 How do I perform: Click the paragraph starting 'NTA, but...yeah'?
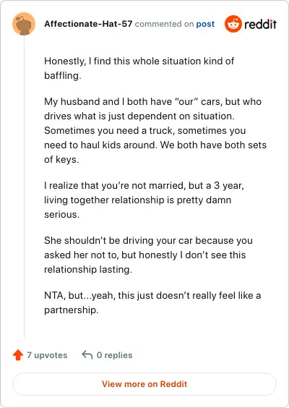pos(152,302)
